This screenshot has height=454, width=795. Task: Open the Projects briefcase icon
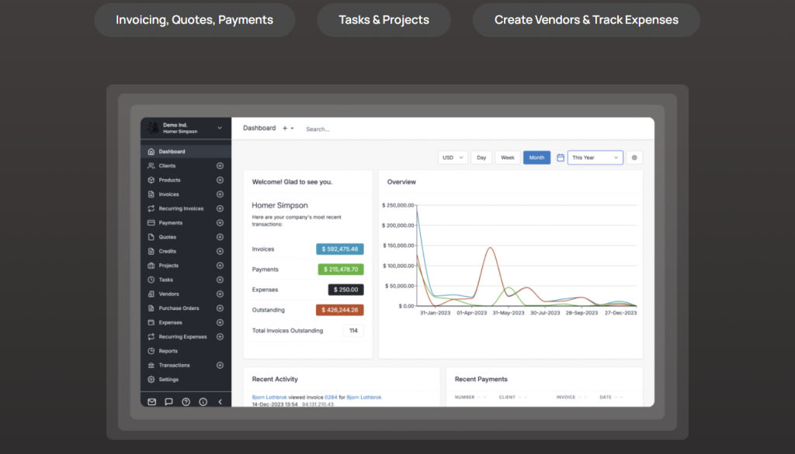coord(151,265)
